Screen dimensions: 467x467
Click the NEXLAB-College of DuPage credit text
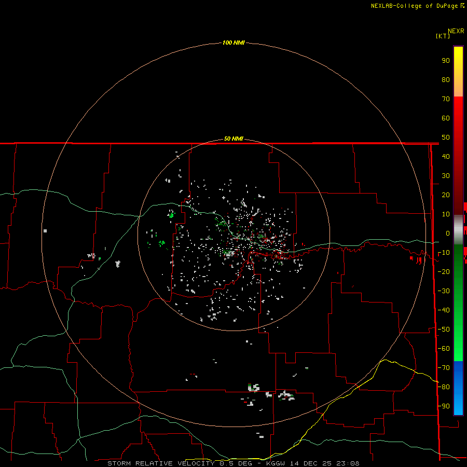click(414, 6)
